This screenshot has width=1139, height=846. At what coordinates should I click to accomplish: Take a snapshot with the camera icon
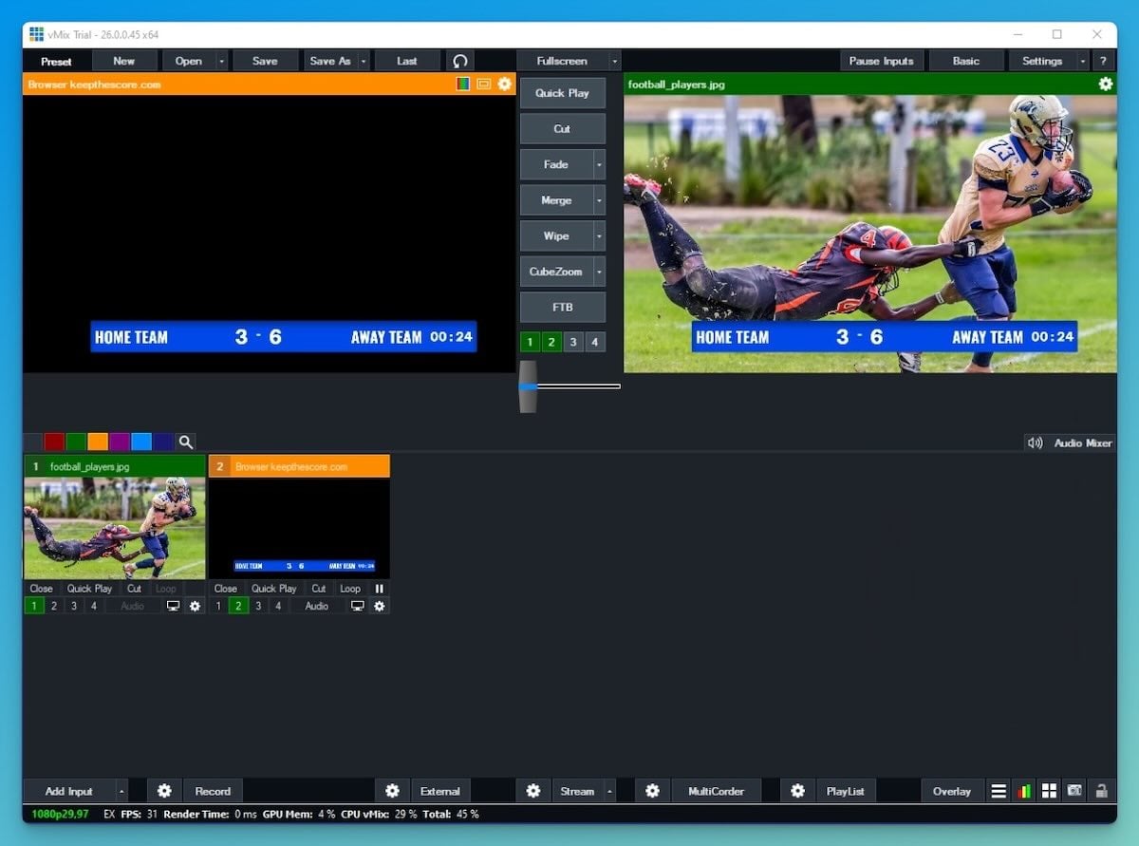tap(1074, 790)
